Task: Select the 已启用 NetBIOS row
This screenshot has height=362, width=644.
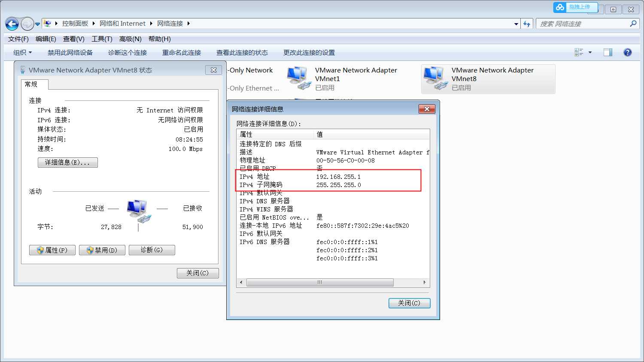Action: pos(333,217)
